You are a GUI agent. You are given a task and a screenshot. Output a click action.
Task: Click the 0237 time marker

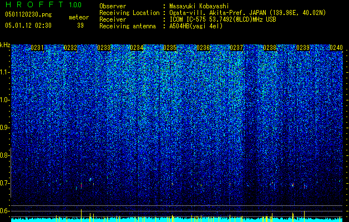point(236,48)
